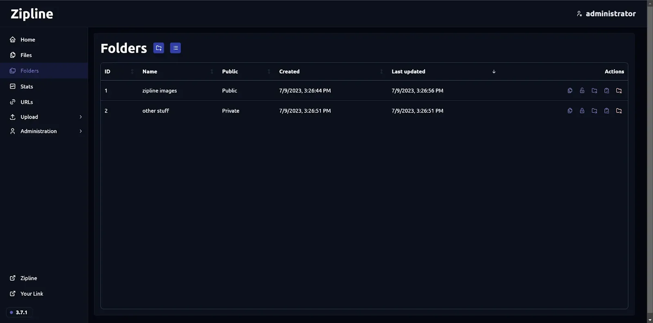Open URLs page from the sidebar
Viewport: 653px width, 323px height.
pyautogui.click(x=44, y=102)
